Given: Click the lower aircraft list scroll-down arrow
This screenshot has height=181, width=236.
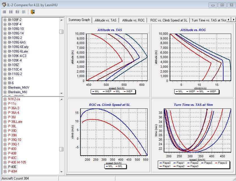Looking at the screenshot, I should coord(61,172).
